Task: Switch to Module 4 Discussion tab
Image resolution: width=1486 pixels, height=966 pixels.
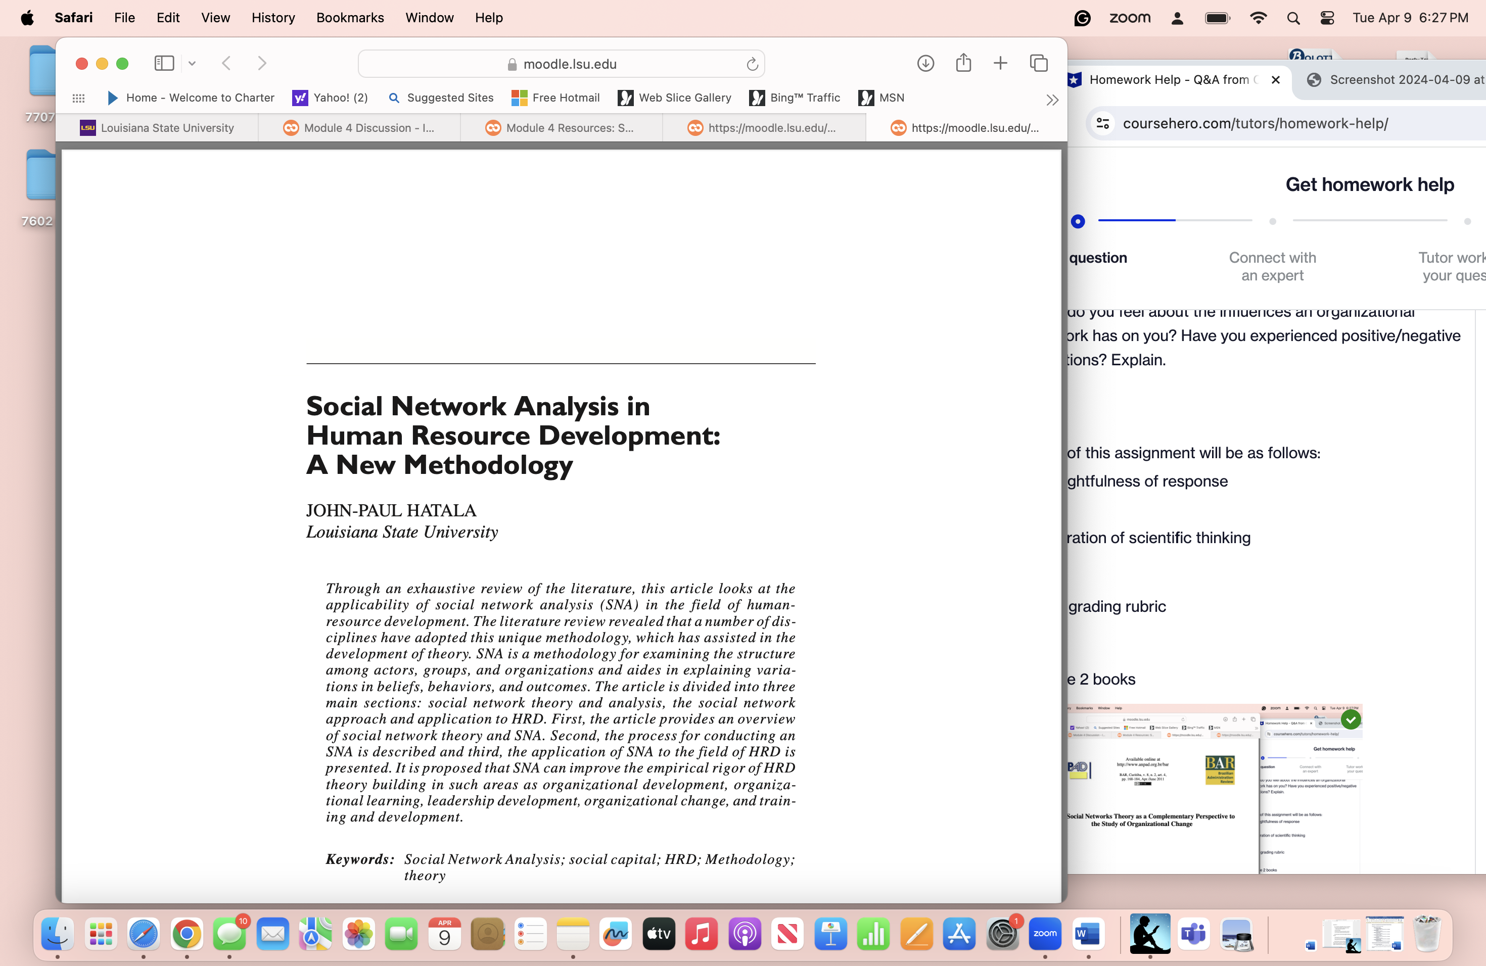Action: (359, 128)
